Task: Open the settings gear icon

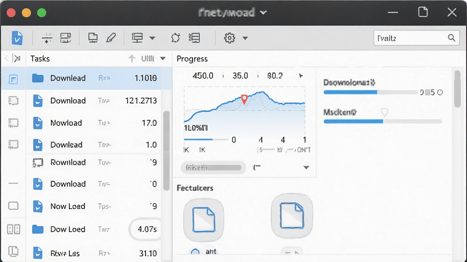Action: [x=229, y=38]
